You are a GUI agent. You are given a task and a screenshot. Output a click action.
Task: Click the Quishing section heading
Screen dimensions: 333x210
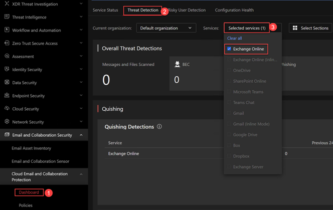[x=112, y=109]
